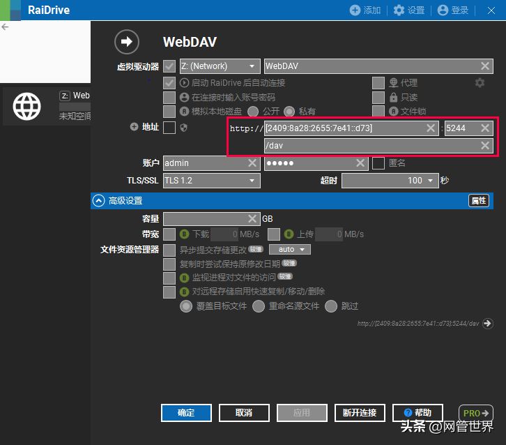Enable preserve original modified date on copy
Image resolution: width=506 pixels, height=445 pixels.
[169, 264]
